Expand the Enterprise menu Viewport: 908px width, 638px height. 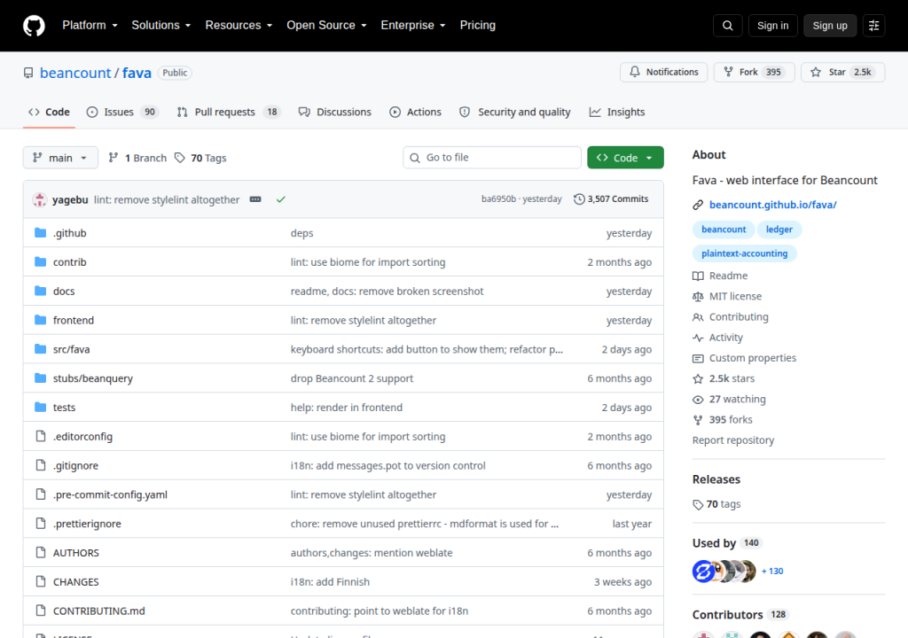pyautogui.click(x=413, y=26)
